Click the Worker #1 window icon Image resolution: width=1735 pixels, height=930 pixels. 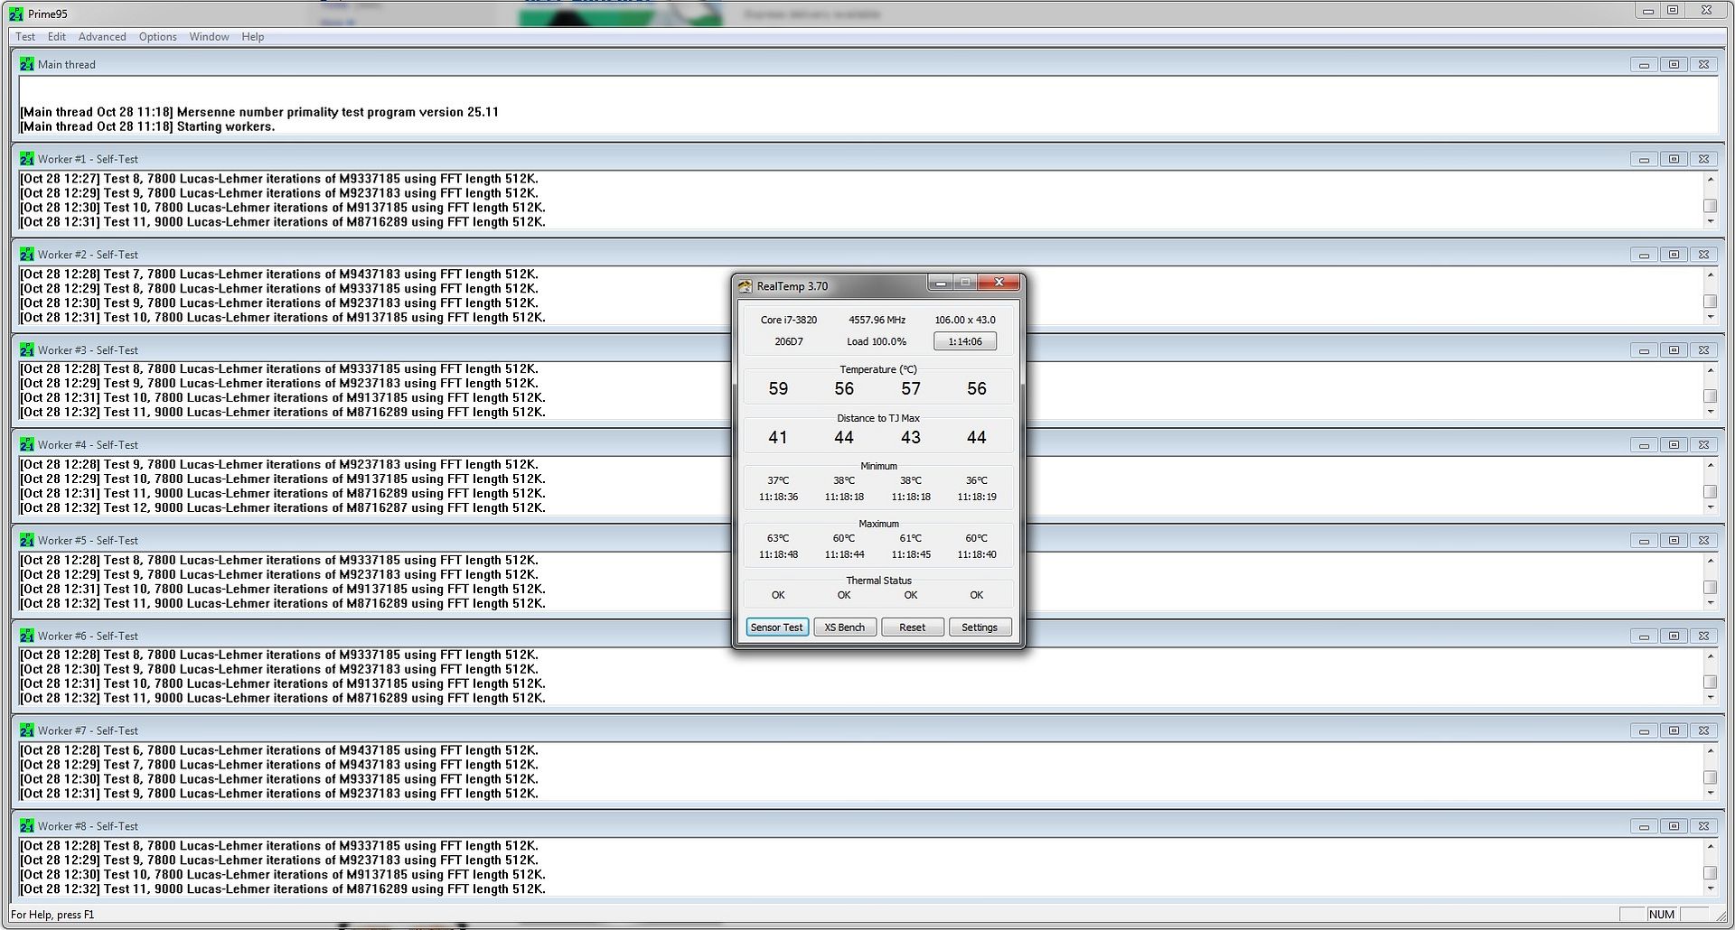click(27, 159)
